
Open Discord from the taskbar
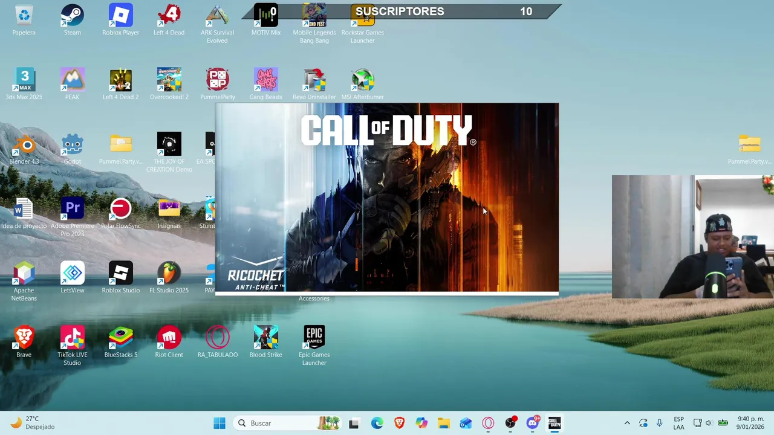pyautogui.click(x=533, y=423)
